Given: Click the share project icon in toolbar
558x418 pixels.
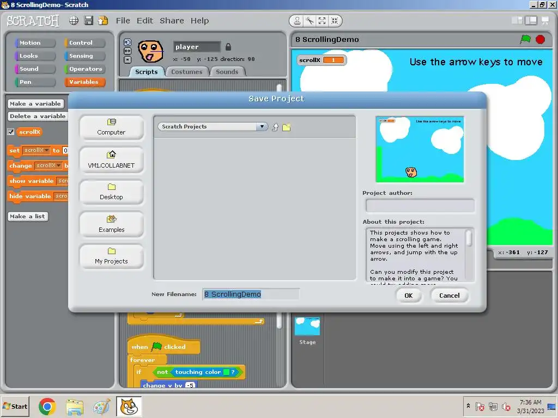Looking at the screenshot, I should click(103, 21).
